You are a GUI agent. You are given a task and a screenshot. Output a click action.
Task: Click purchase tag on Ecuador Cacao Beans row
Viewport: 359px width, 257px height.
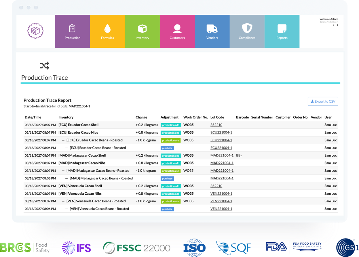(167, 148)
